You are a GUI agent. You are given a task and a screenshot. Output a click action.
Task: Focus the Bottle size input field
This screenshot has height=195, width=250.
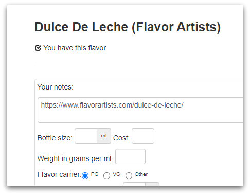tap(86, 136)
